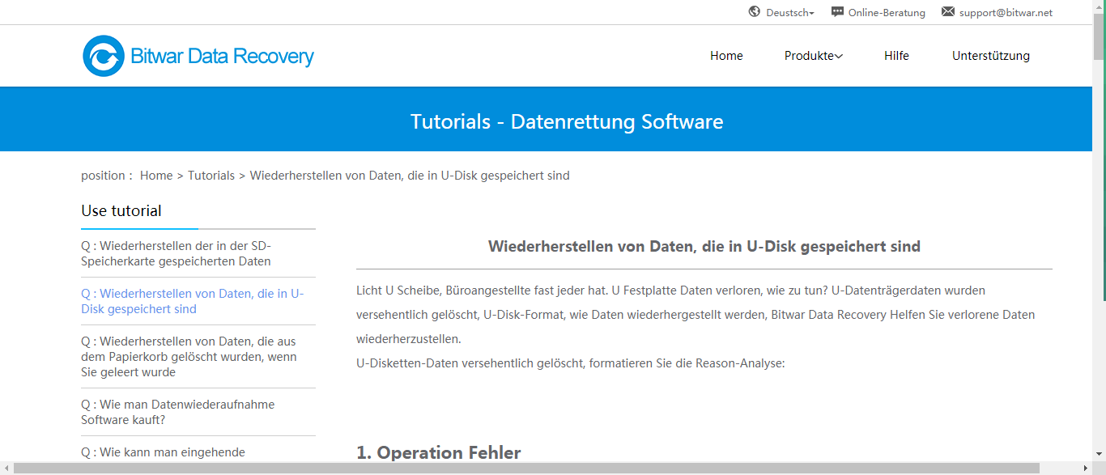The image size is (1106, 475).
Task: Open SD-Speicherkarte recovery tutorial
Action: coord(176,253)
